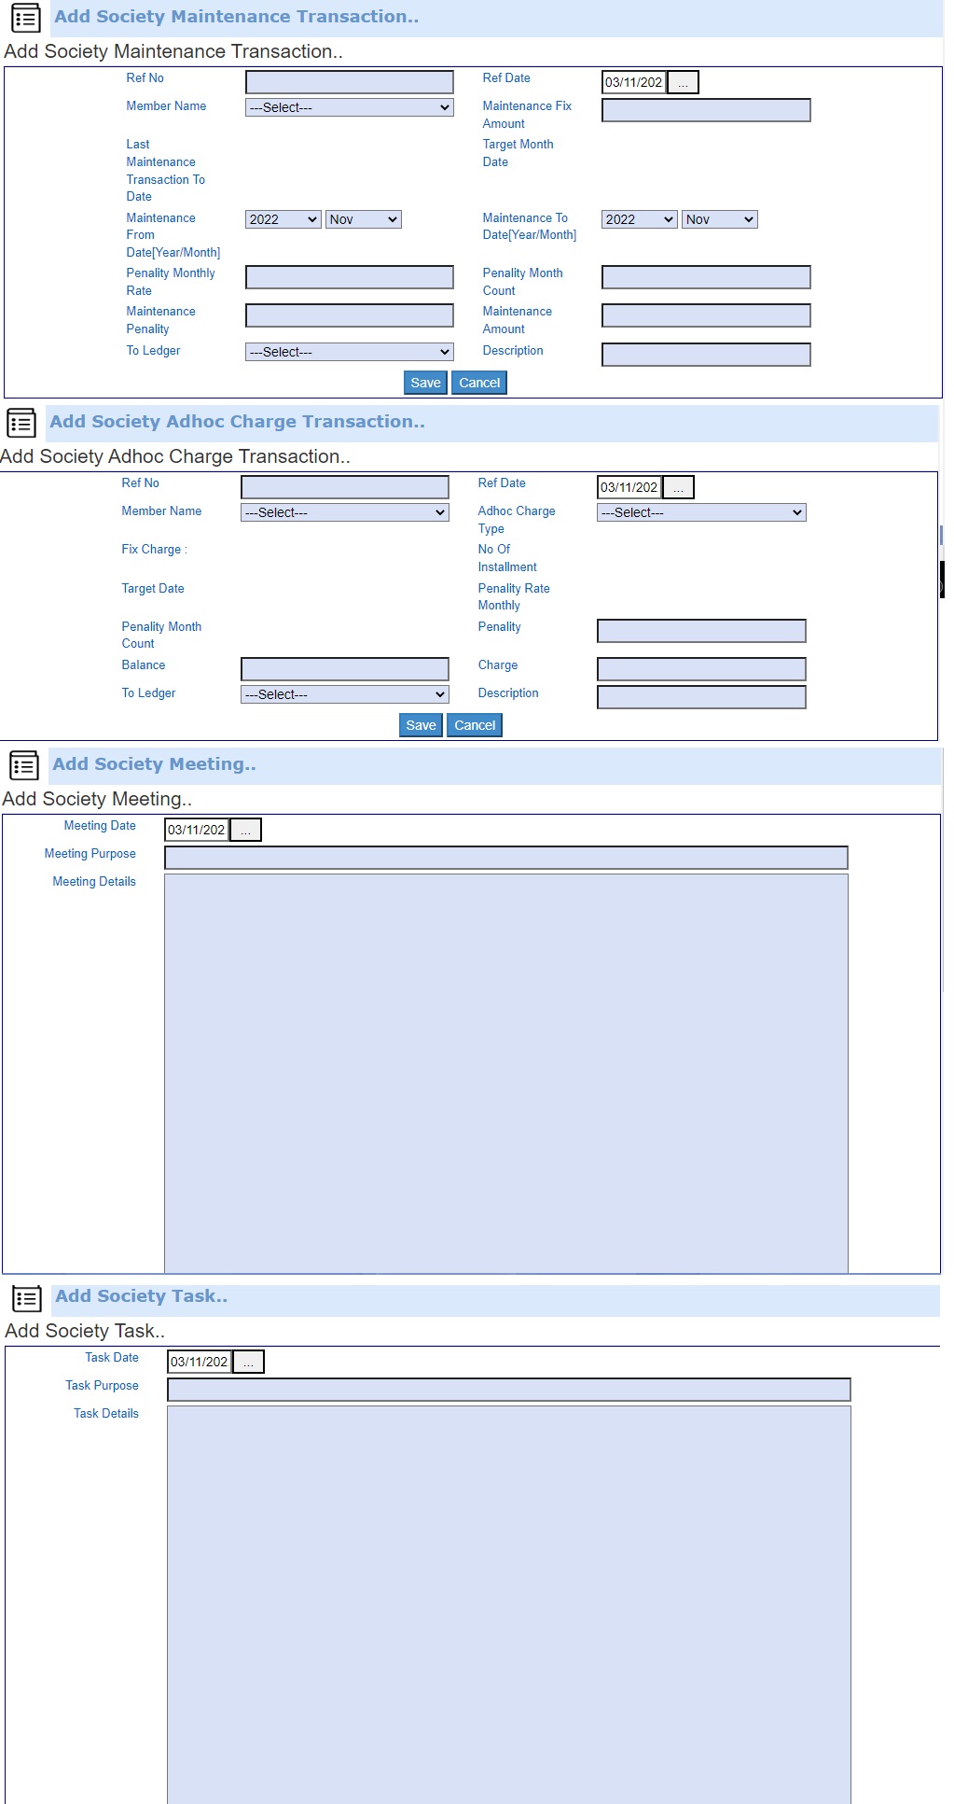The width and height of the screenshot is (954, 1804).
Task: Click the Meeting Purpose input field
Action: point(505,858)
